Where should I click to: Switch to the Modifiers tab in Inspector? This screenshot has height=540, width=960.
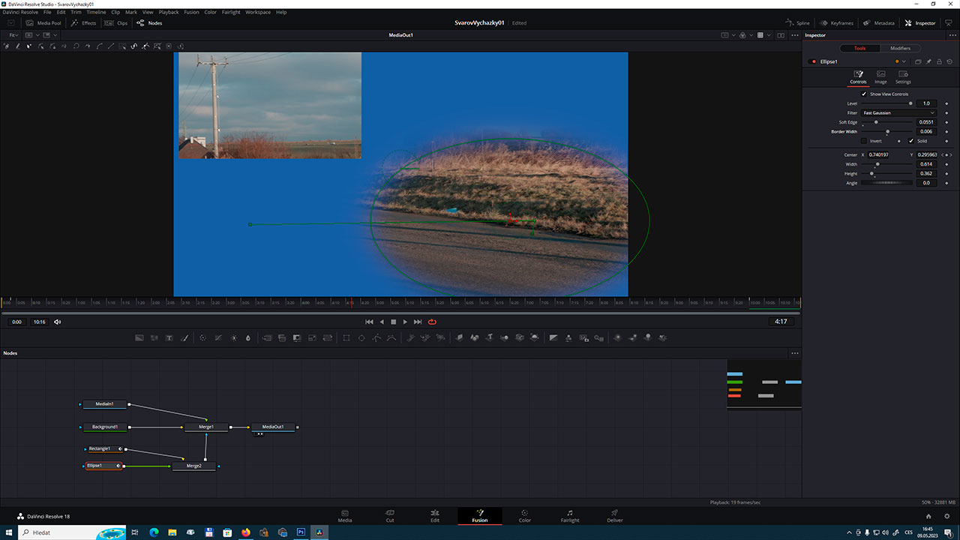coord(900,48)
